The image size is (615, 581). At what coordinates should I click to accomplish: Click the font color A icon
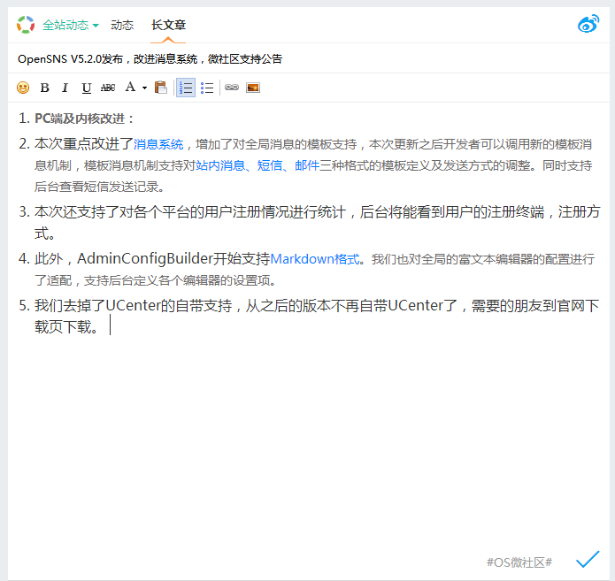[130, 87]
